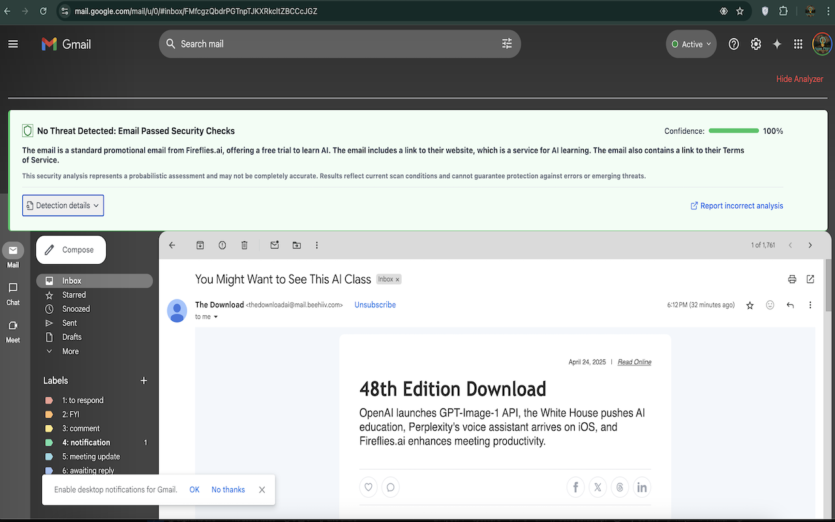Dismiss the desktop notifications prompt

pyautogui.click(x=262, y=489)
